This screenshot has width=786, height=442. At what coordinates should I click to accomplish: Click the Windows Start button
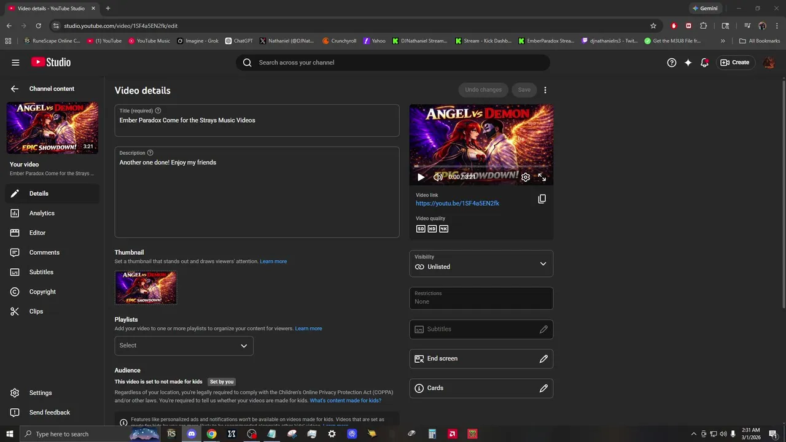click(x=10, y=434)
